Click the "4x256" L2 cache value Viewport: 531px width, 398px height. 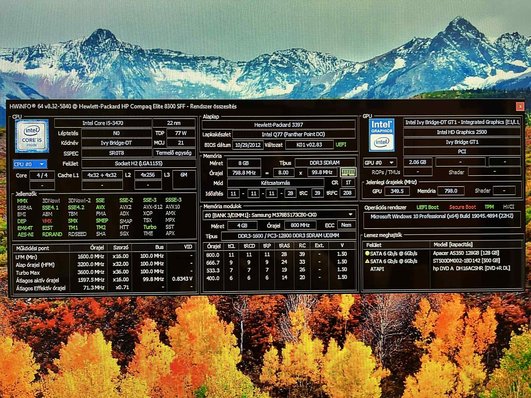(148, 175)
